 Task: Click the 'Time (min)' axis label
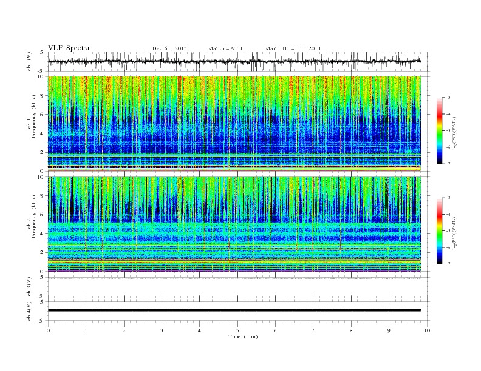[243, 336]
